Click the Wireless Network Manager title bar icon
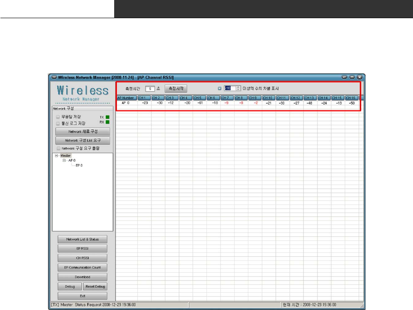Image resolution: width=413 pixels, height=310 pixels. coord(54,77)
